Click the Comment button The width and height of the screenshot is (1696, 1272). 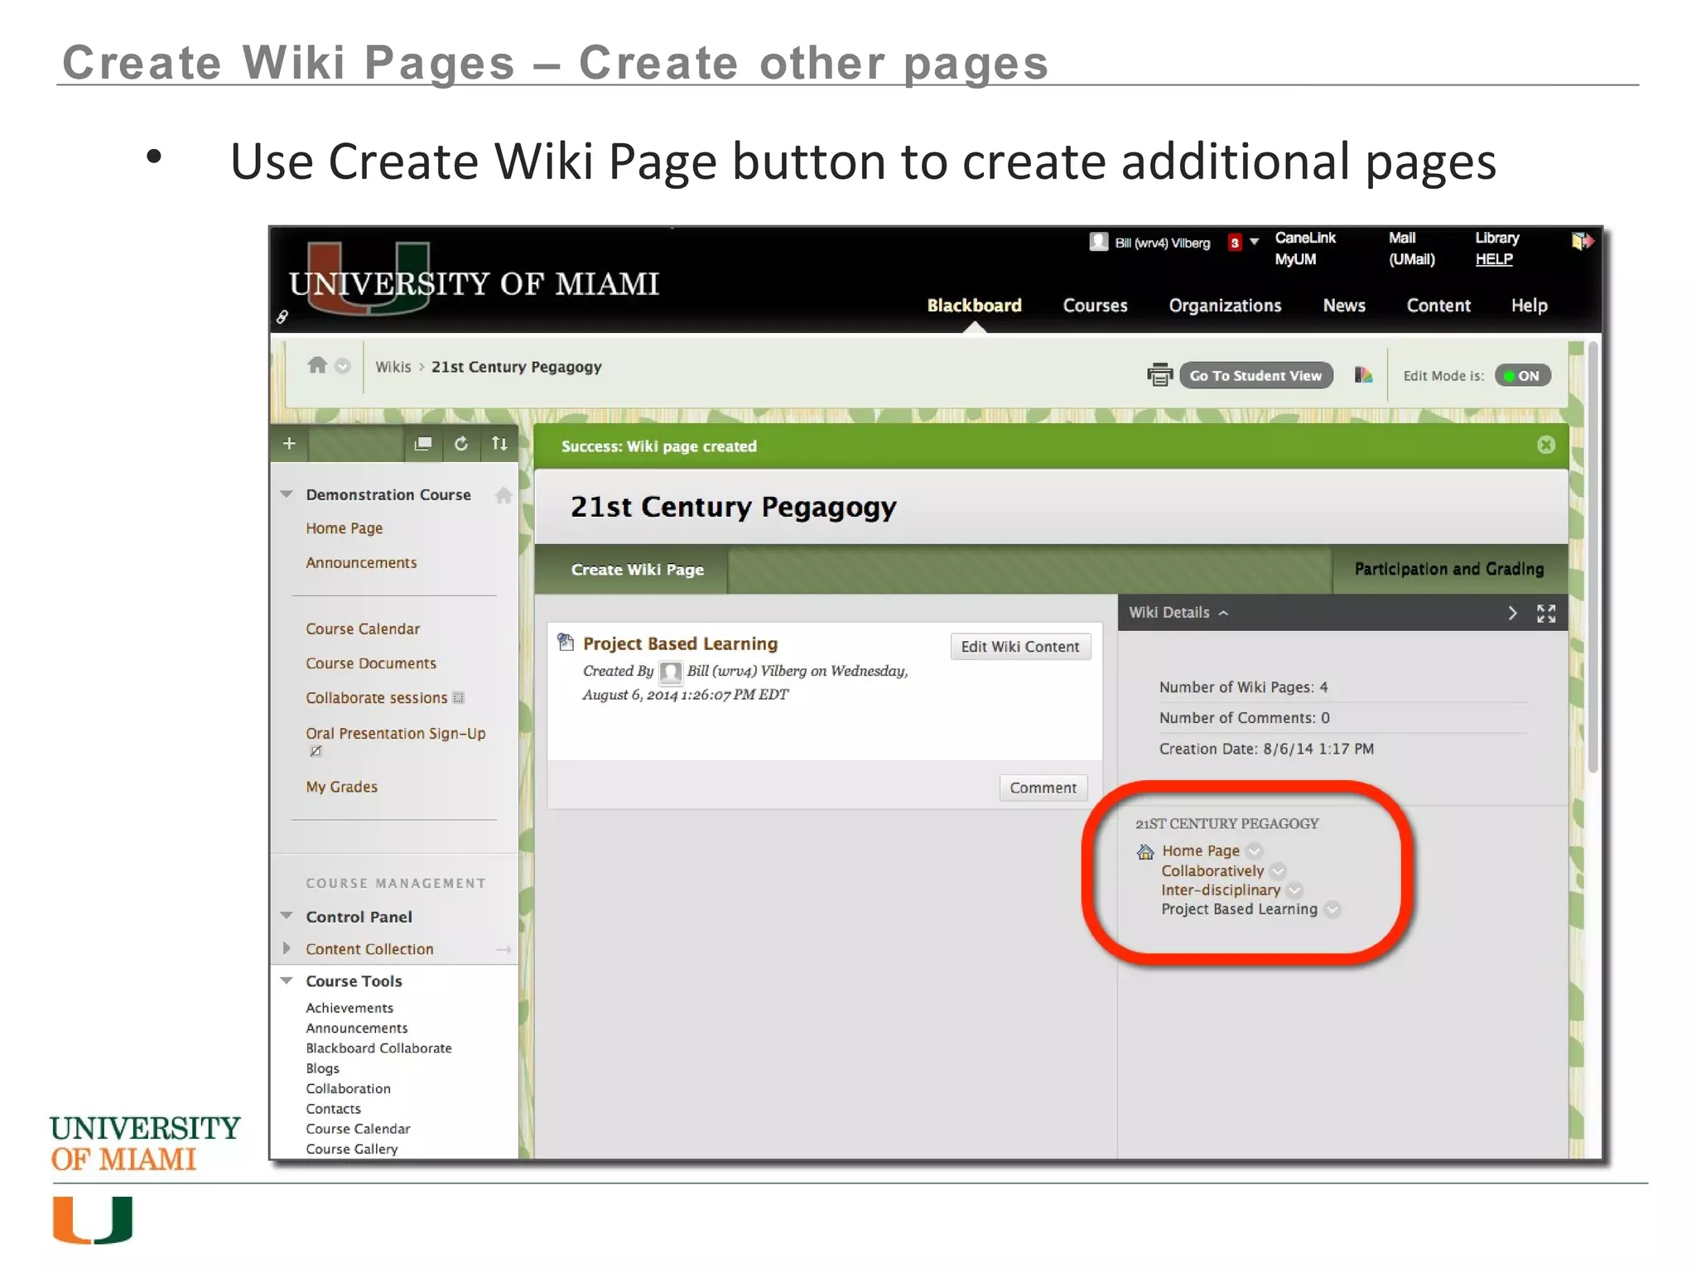point(1043,788)
